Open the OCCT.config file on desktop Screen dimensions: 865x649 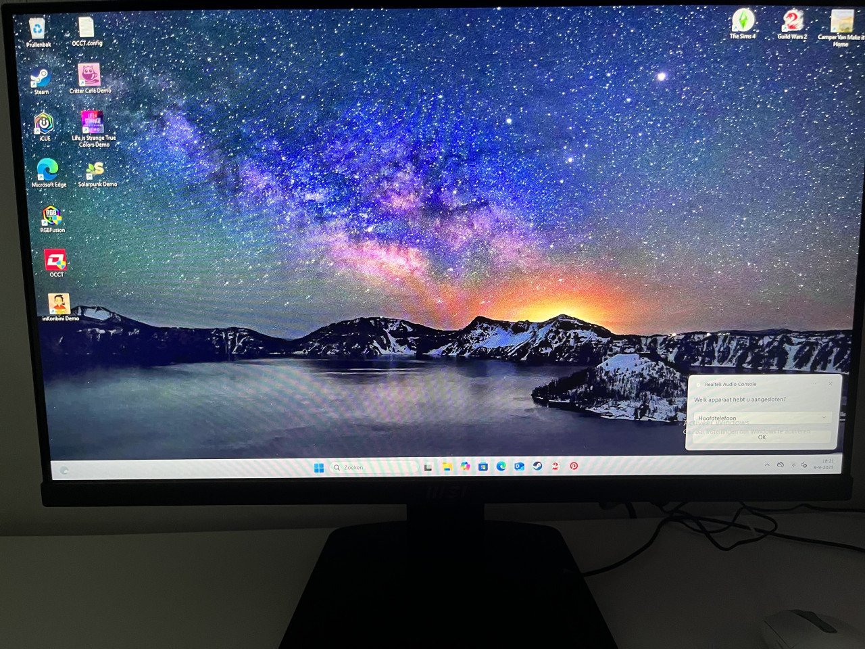coord(86,32)
